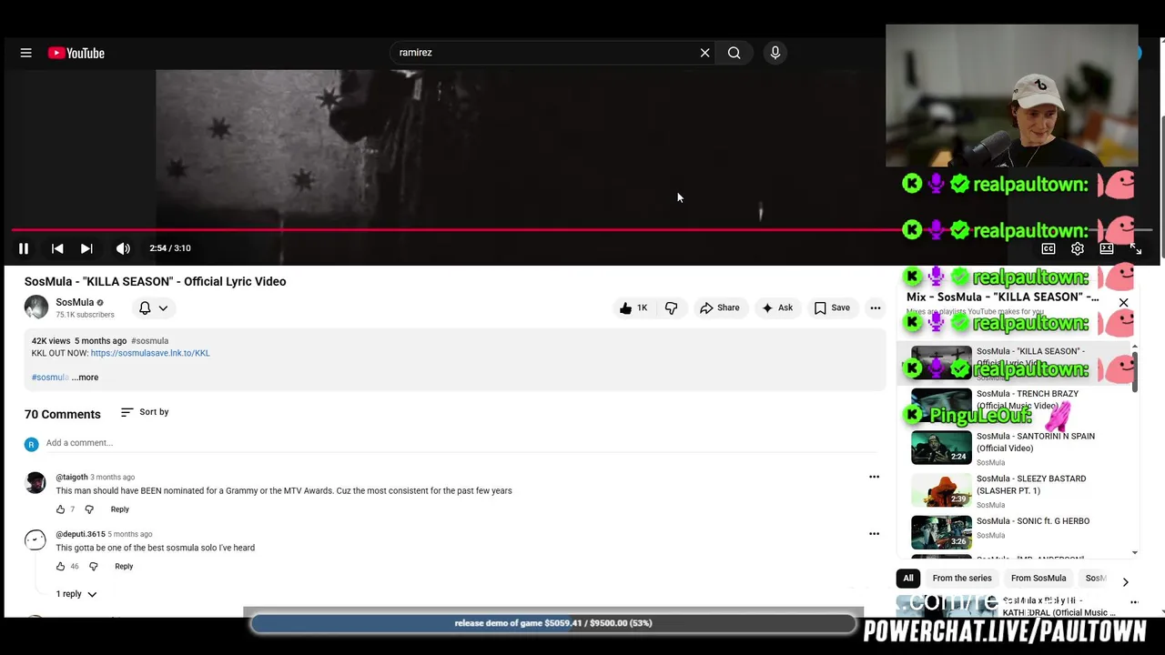This screenshot has width=1165, height=655.
Task: Open the notification bell dropdown for SosMula
Action: tap(153, 308)
